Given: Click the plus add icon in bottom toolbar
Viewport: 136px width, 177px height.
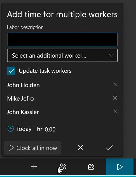Looking at the screenshot, I should click(34, 167).
